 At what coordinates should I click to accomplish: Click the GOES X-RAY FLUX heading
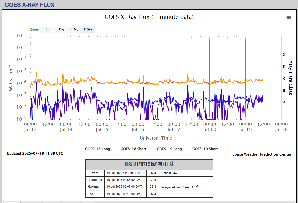(30, 5)
